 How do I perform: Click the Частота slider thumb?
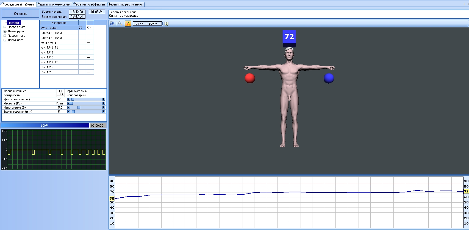[71, 103]
